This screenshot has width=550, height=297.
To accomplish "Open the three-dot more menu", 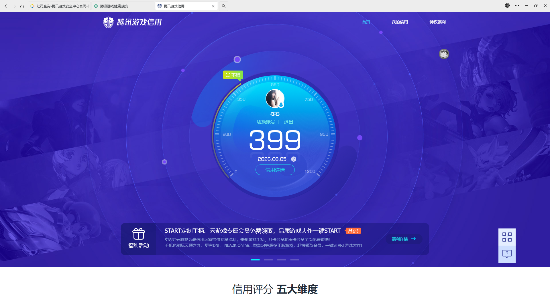I will [517, 5].
